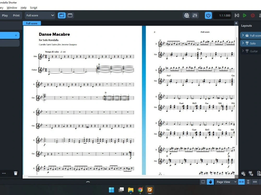This screenshot has height=195, width=261.
Task: Click the trash delete icon
Action: (16, 173)
